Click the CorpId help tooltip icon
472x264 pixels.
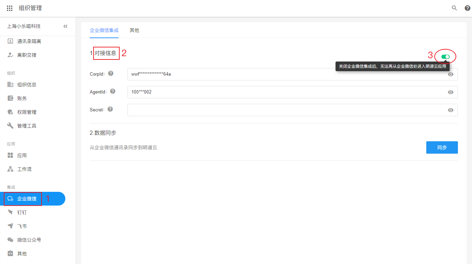tap(111, 74)
